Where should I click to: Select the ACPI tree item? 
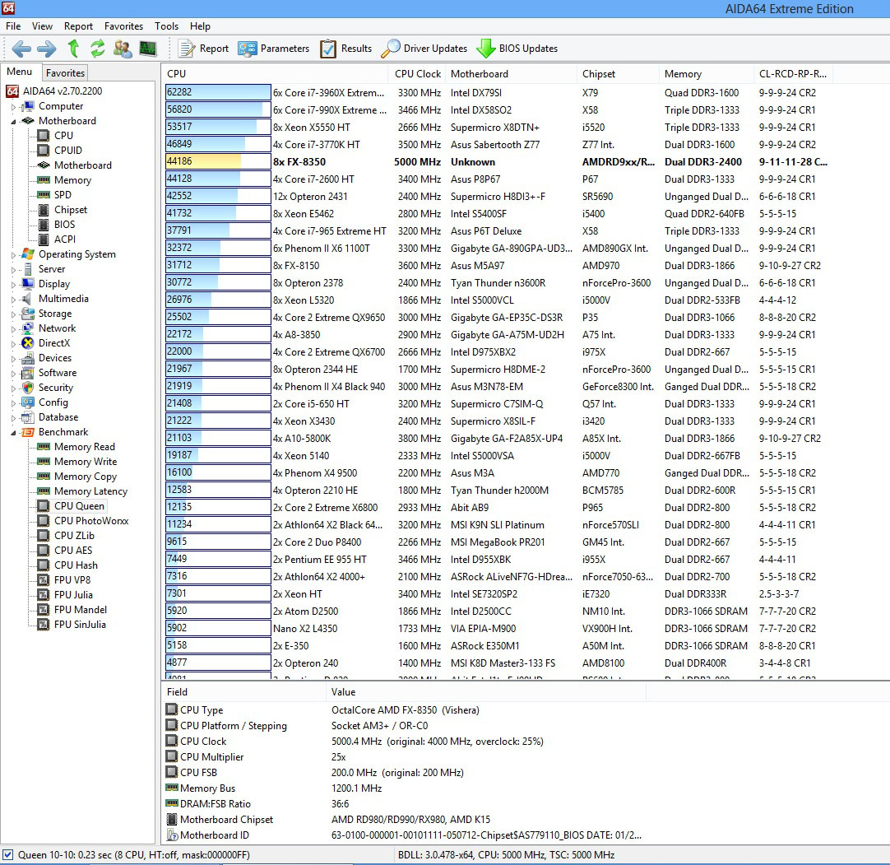click(65, 240)
